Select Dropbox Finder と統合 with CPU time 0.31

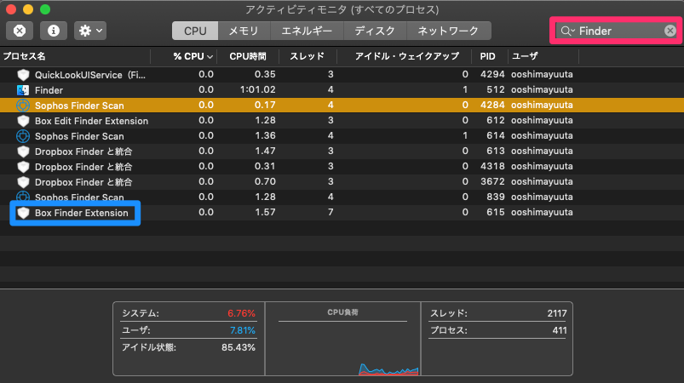click(x=342, y=167)
